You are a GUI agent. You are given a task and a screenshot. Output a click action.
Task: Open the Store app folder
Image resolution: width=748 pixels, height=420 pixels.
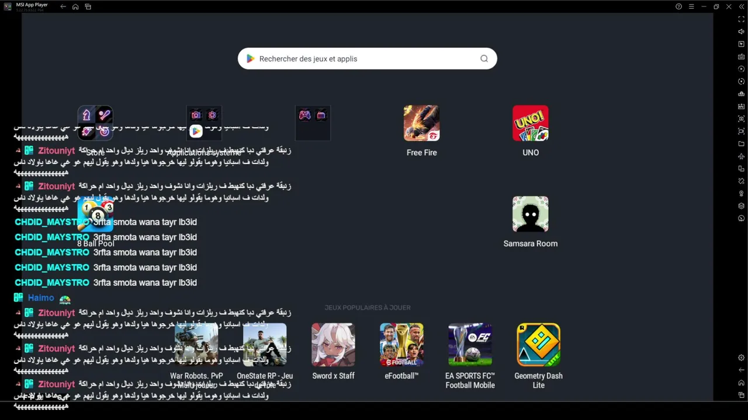[95, 123]
